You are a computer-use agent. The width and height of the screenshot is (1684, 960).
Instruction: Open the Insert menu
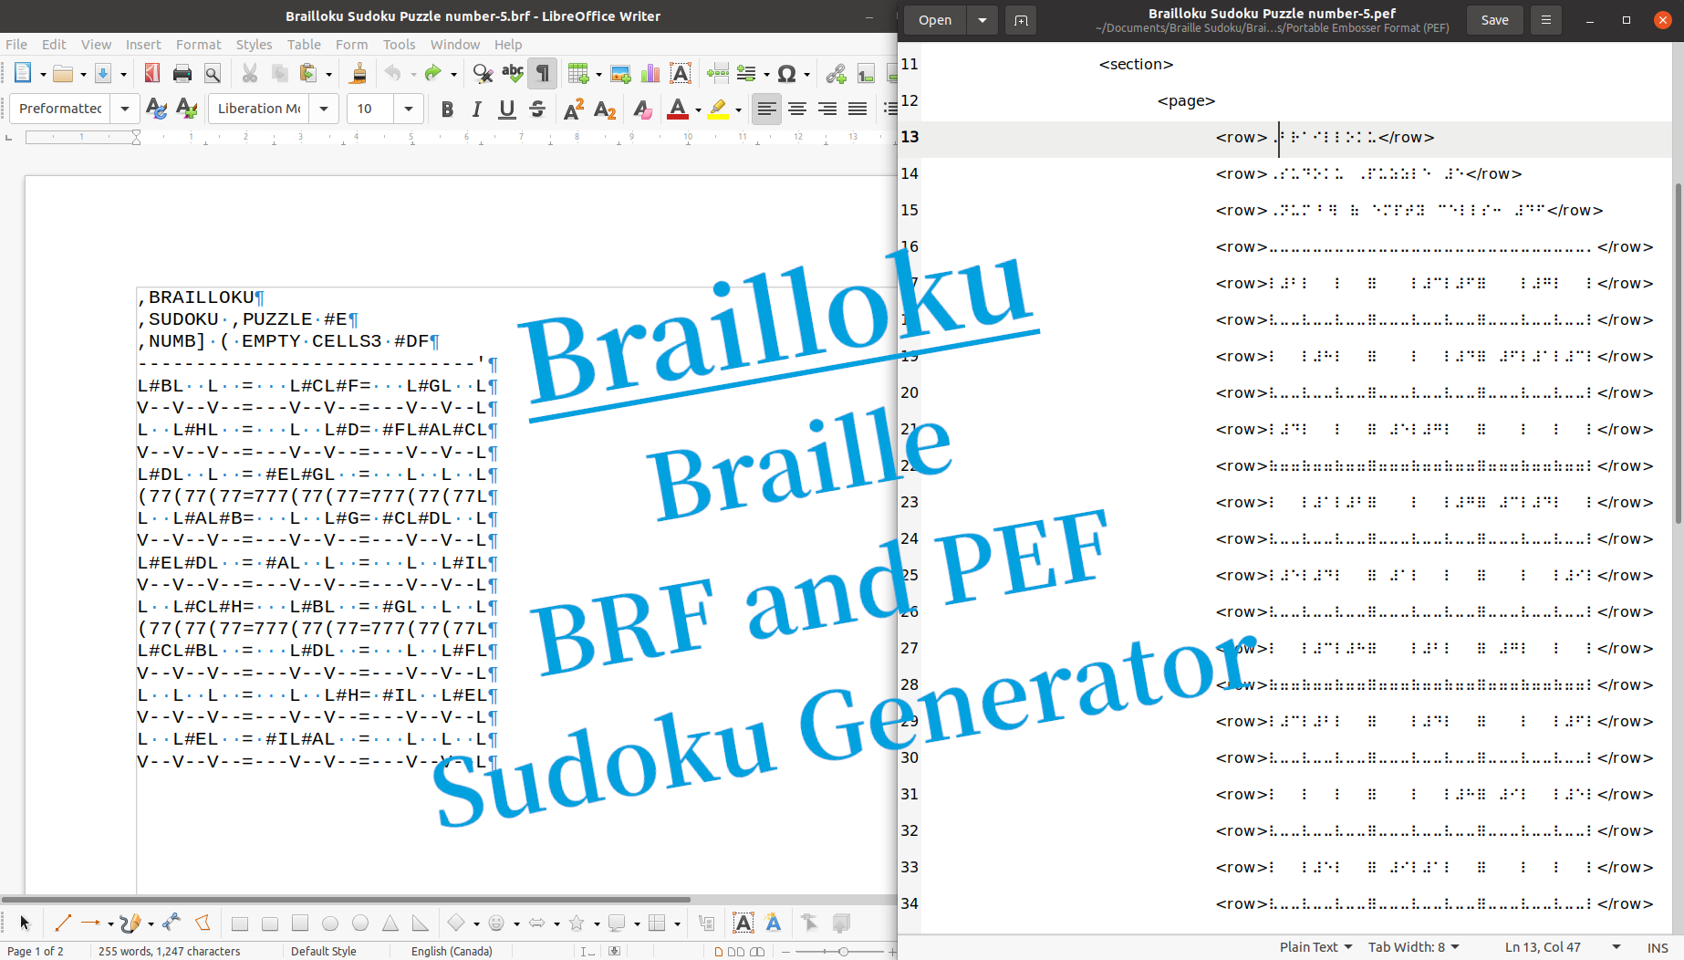coord(143,44)
